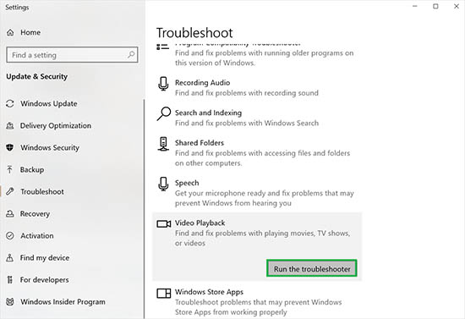This screenshot has width=465, height=319.
Task: Close the Settings window
Action: 457,6
